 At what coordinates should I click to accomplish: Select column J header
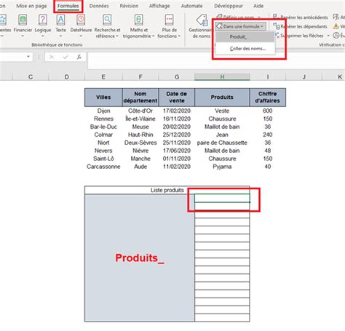(x=304, y=77)
